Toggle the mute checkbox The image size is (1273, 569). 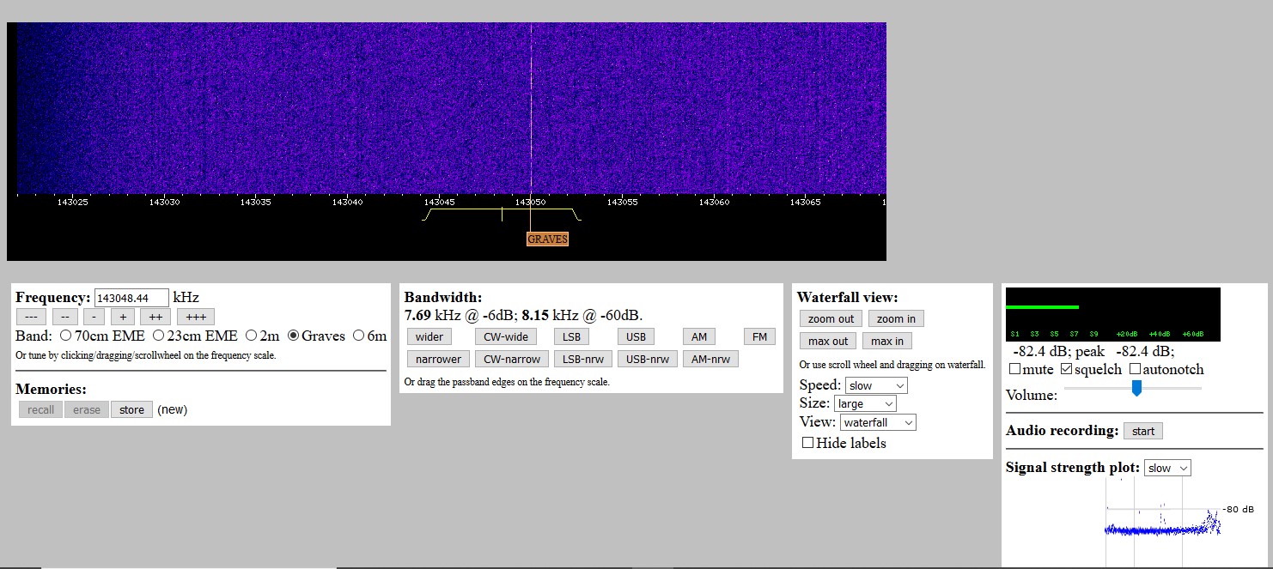tap(1014, 369)
